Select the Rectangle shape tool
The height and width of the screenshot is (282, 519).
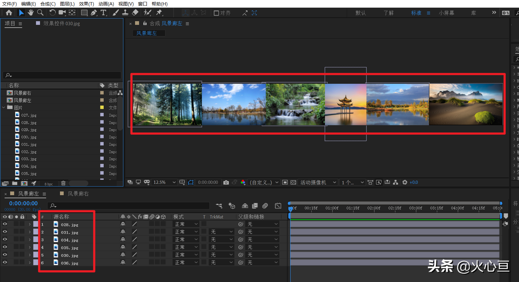[84, 13]
